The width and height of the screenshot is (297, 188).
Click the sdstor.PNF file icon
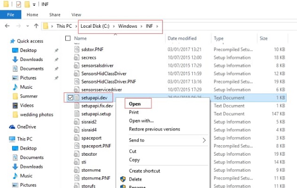[x=77, y=49]
